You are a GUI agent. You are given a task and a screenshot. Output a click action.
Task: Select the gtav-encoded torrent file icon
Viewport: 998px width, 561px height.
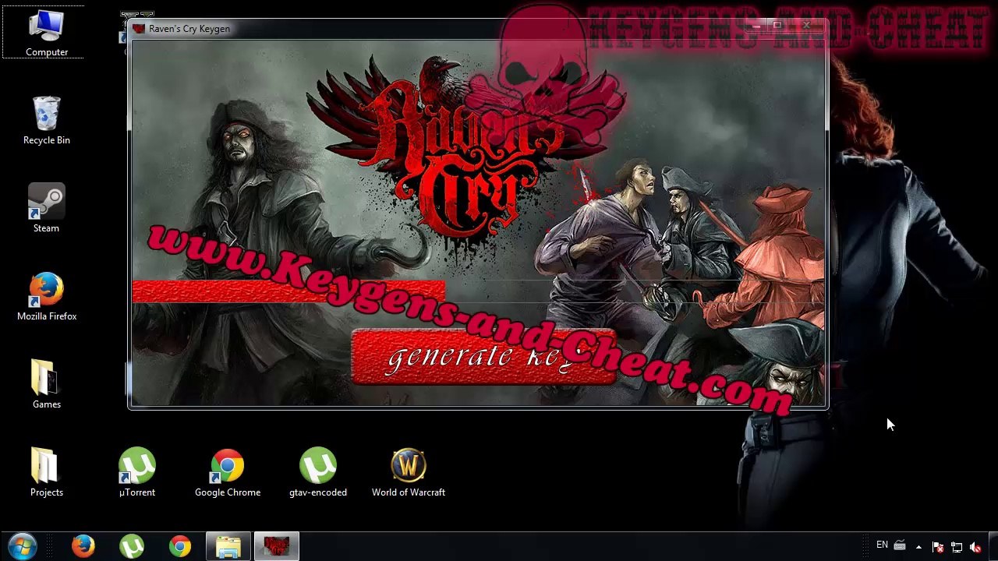point(318,473)
